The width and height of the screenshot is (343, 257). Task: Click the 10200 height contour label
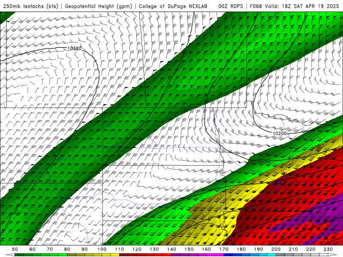[x=280, y=133]
